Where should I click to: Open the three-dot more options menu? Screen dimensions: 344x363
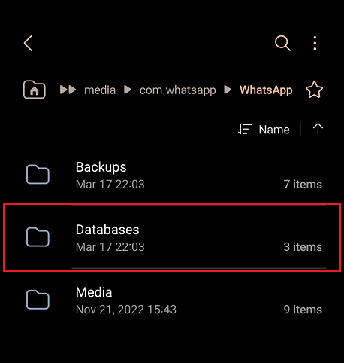(315, 43)
